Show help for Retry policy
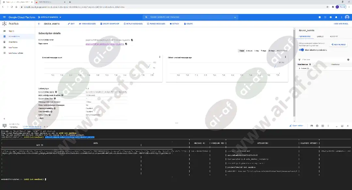This screenshot has height=190, width=352. tap(50, 115)
